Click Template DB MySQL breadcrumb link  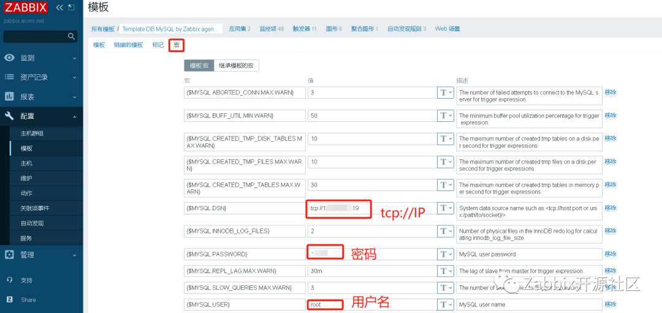172,29
